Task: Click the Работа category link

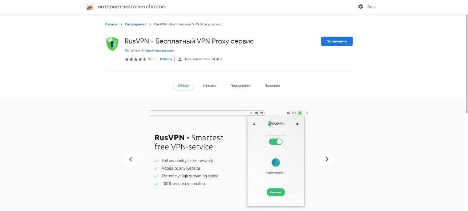Action: coord(166,59)
